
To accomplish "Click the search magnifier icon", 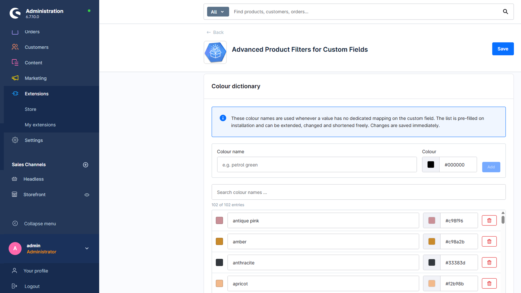I will tap(505, 12).
